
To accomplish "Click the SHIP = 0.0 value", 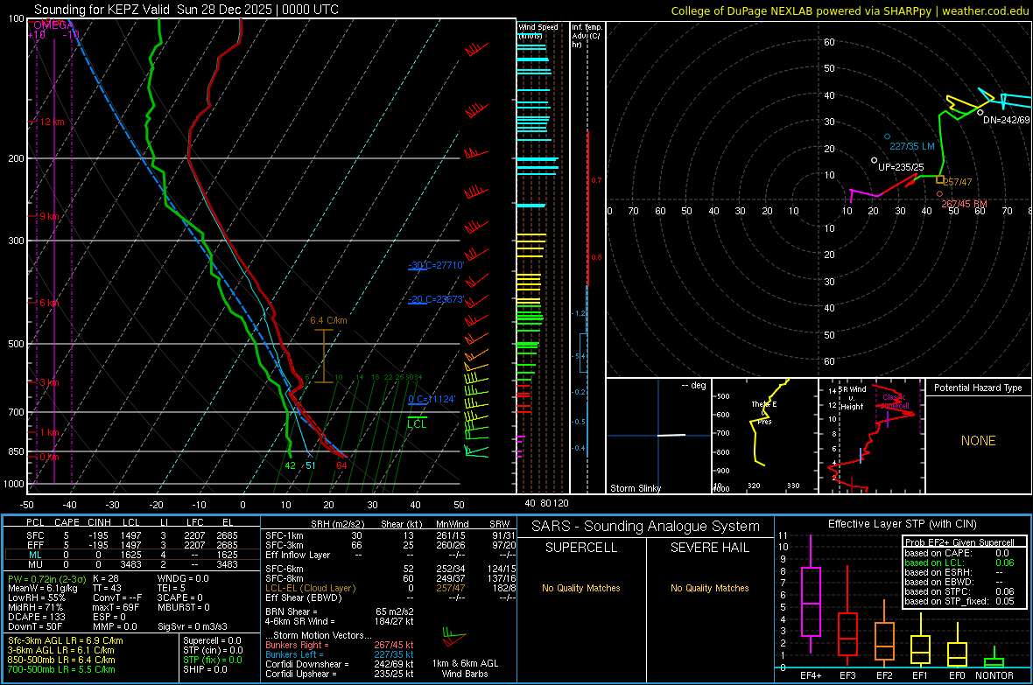I will point(205,669).
